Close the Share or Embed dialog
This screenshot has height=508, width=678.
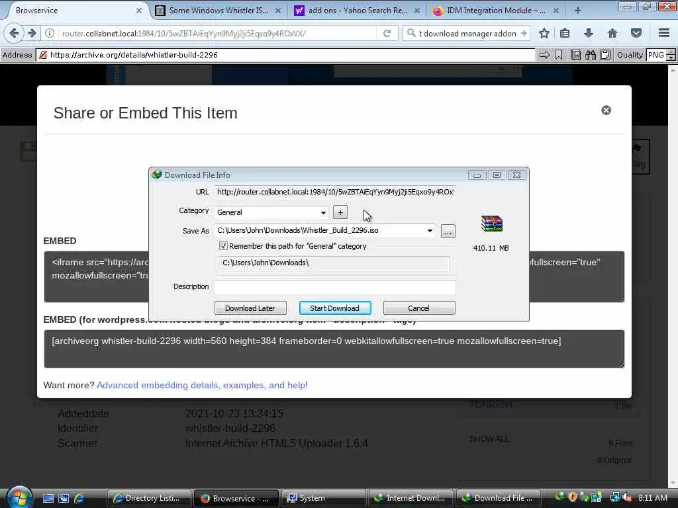point(606,110)
